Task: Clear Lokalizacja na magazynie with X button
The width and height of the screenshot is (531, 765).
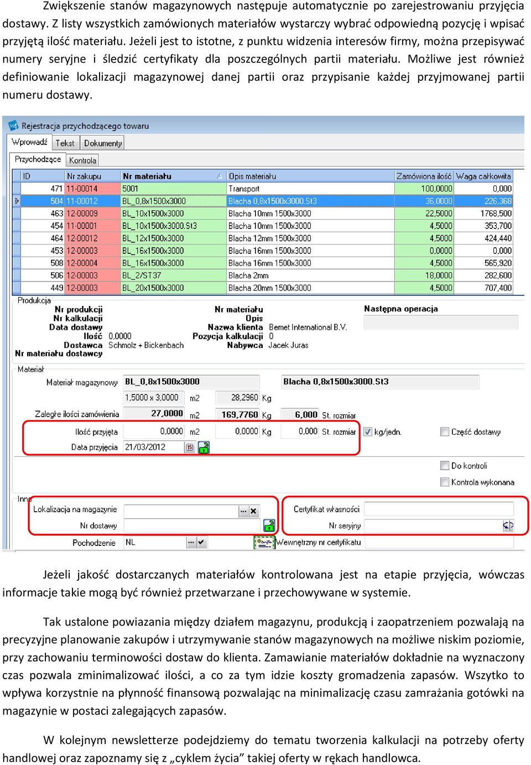Action: [253, 511]
